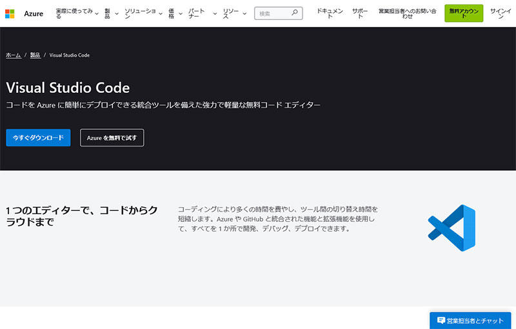Expand the リソース navigation dropdown

pyautogui.click(x=235, y=14)
